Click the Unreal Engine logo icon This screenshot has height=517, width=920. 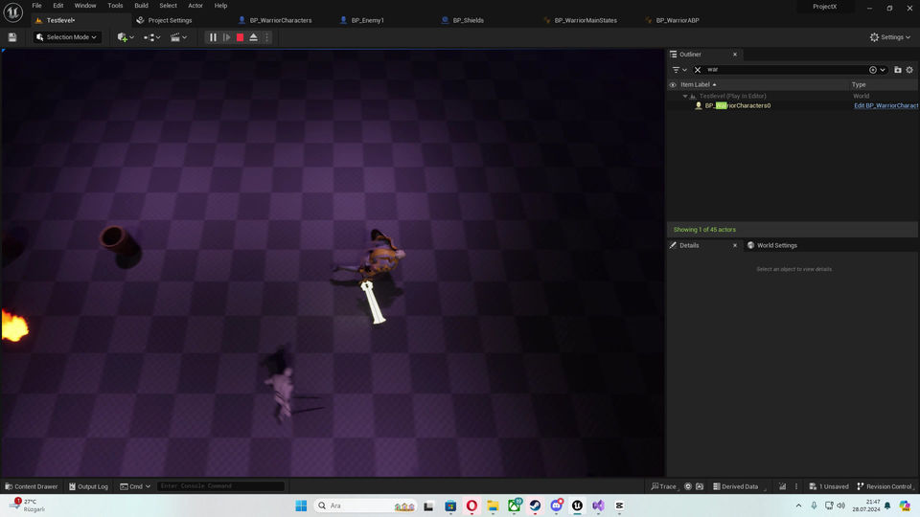(12, 11)
